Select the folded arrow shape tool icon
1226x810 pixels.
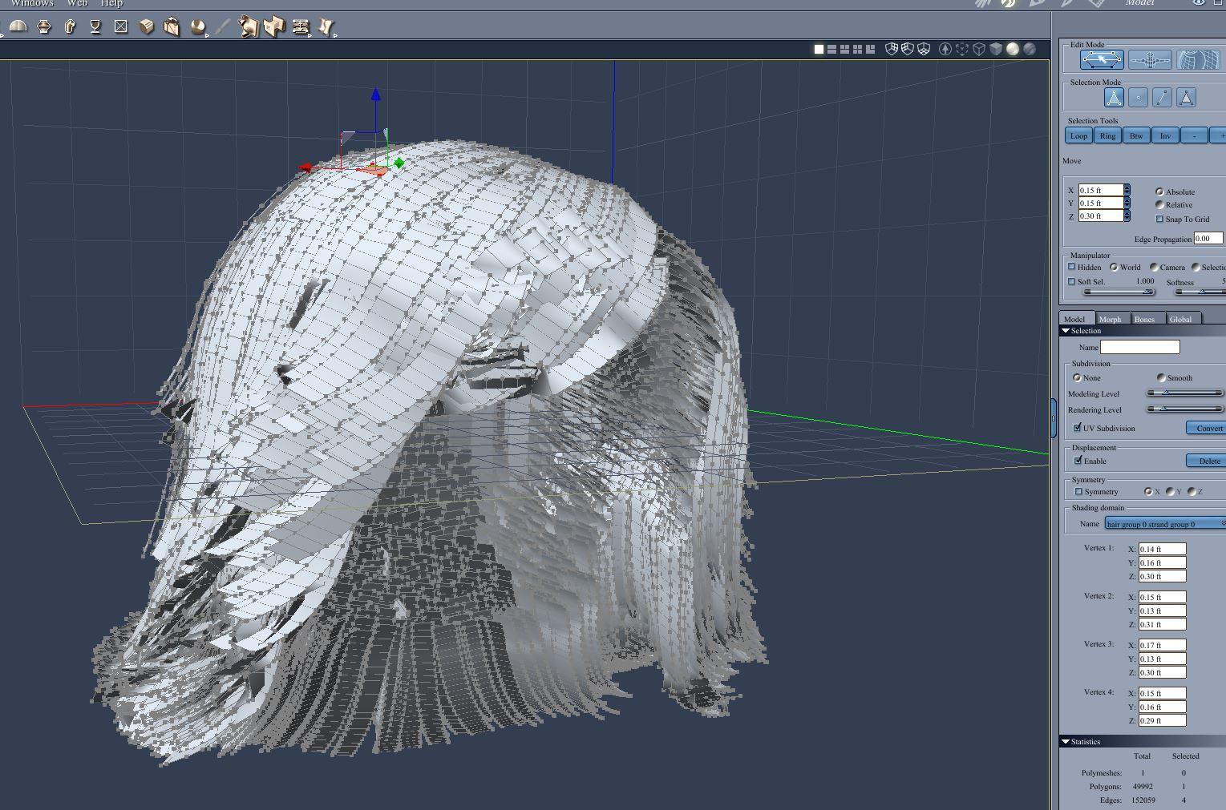[x=249, y=26]
